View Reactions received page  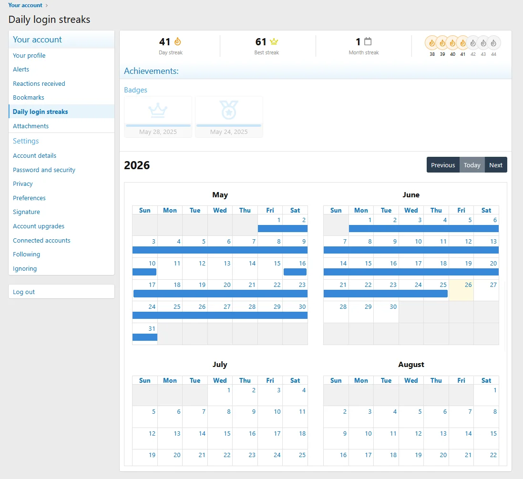coord(62,83)
